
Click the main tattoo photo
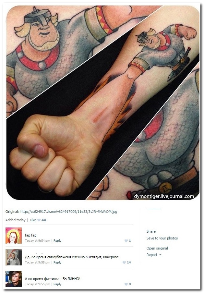pyautogui.click(x=103, y=103)
